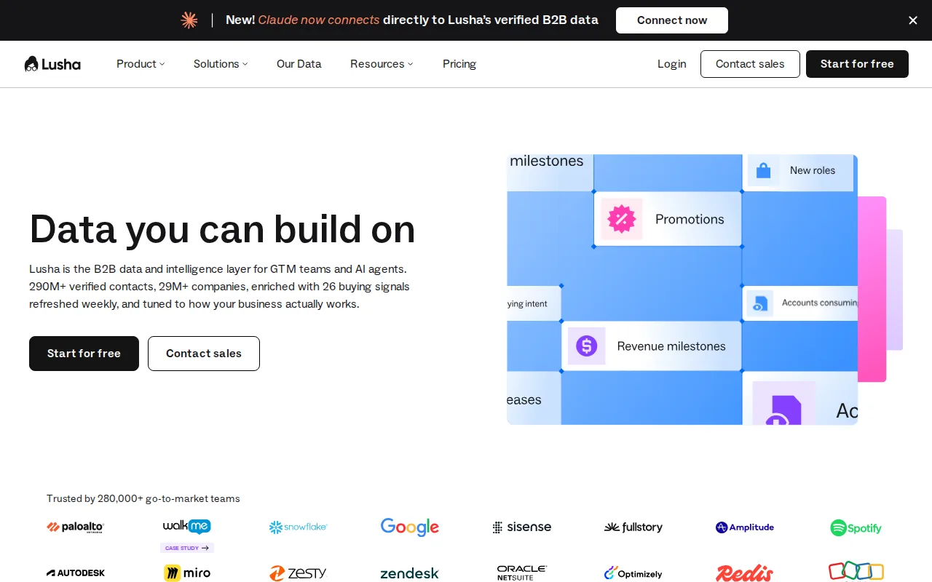Image resolution: width=932 pixels, height=582 pixels.
Task: Click the 'Data you can build on' heading
Action: pos(222,229)
